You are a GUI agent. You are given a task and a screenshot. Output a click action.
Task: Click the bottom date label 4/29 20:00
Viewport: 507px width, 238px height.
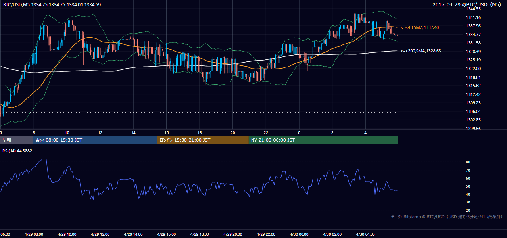[232, 234]
